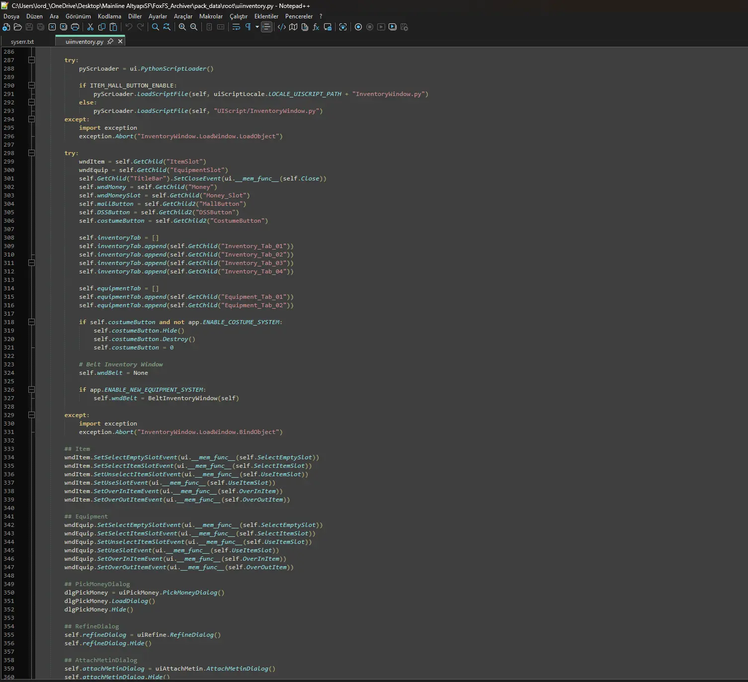This screenshot has width=748, height=682.
Task: Click the Cut scissors icon
Action: click(x=90, y=27)
